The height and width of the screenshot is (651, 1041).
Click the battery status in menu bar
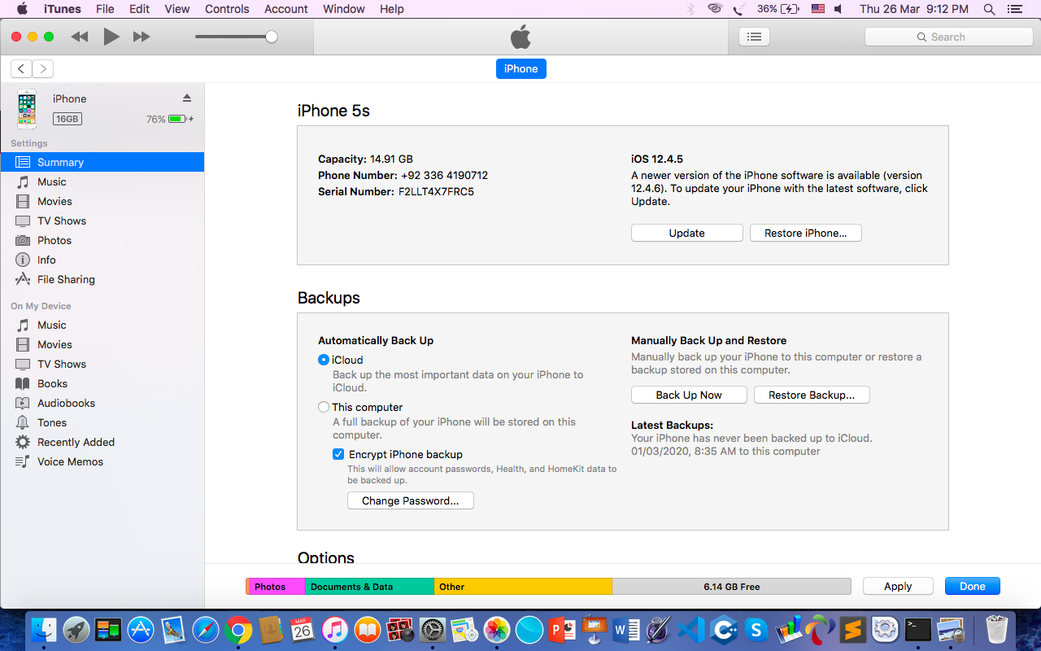tap(778, 9)
